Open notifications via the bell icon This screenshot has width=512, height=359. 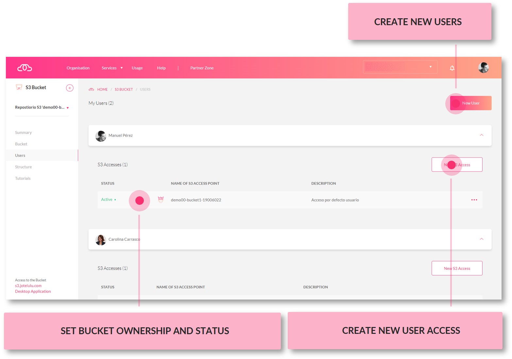pyautogui.click(x=452, y=68)
